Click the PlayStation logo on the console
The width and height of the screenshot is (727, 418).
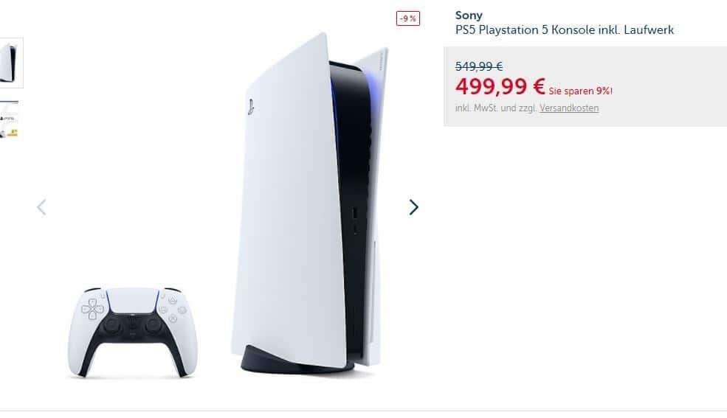[x=250, y=107]
